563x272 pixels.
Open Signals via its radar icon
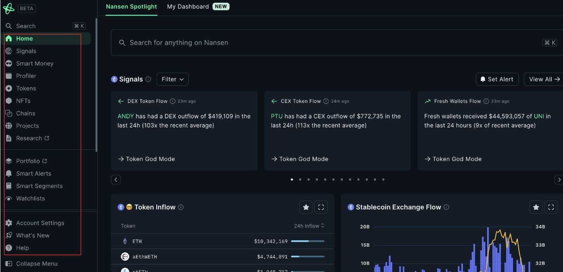9,51
